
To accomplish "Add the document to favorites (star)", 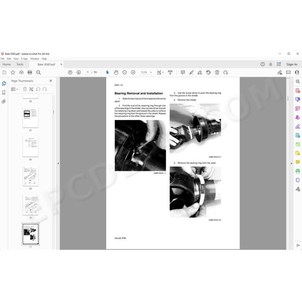I will pos(13,72).
